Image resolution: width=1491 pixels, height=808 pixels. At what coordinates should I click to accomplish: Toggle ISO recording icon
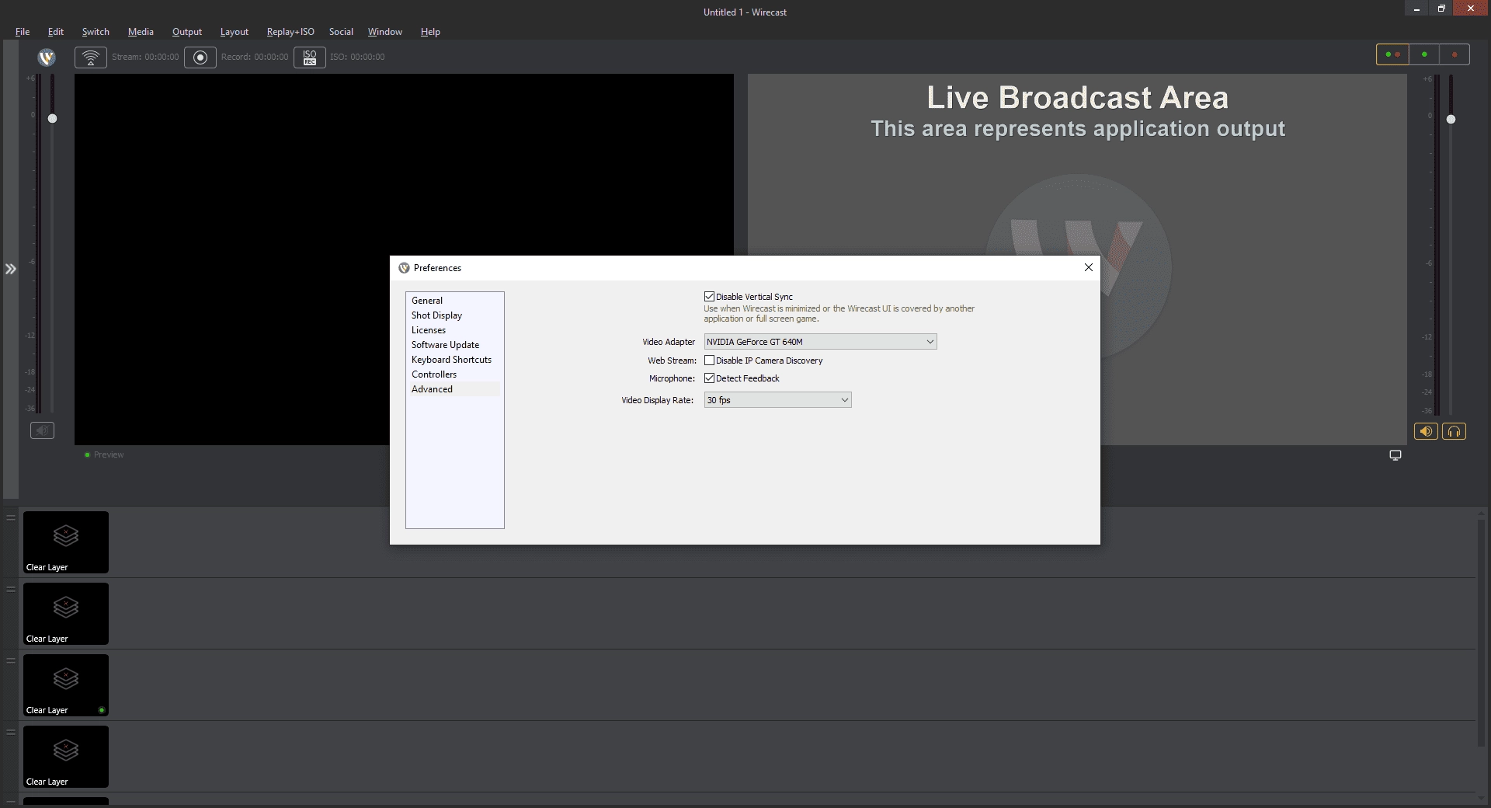click(310, 57)
